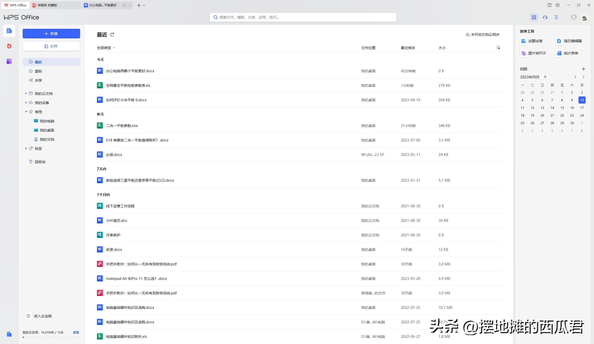Open new tab dropdown arrow
Screen dimensions: 594x344
(x=144, y=5)
